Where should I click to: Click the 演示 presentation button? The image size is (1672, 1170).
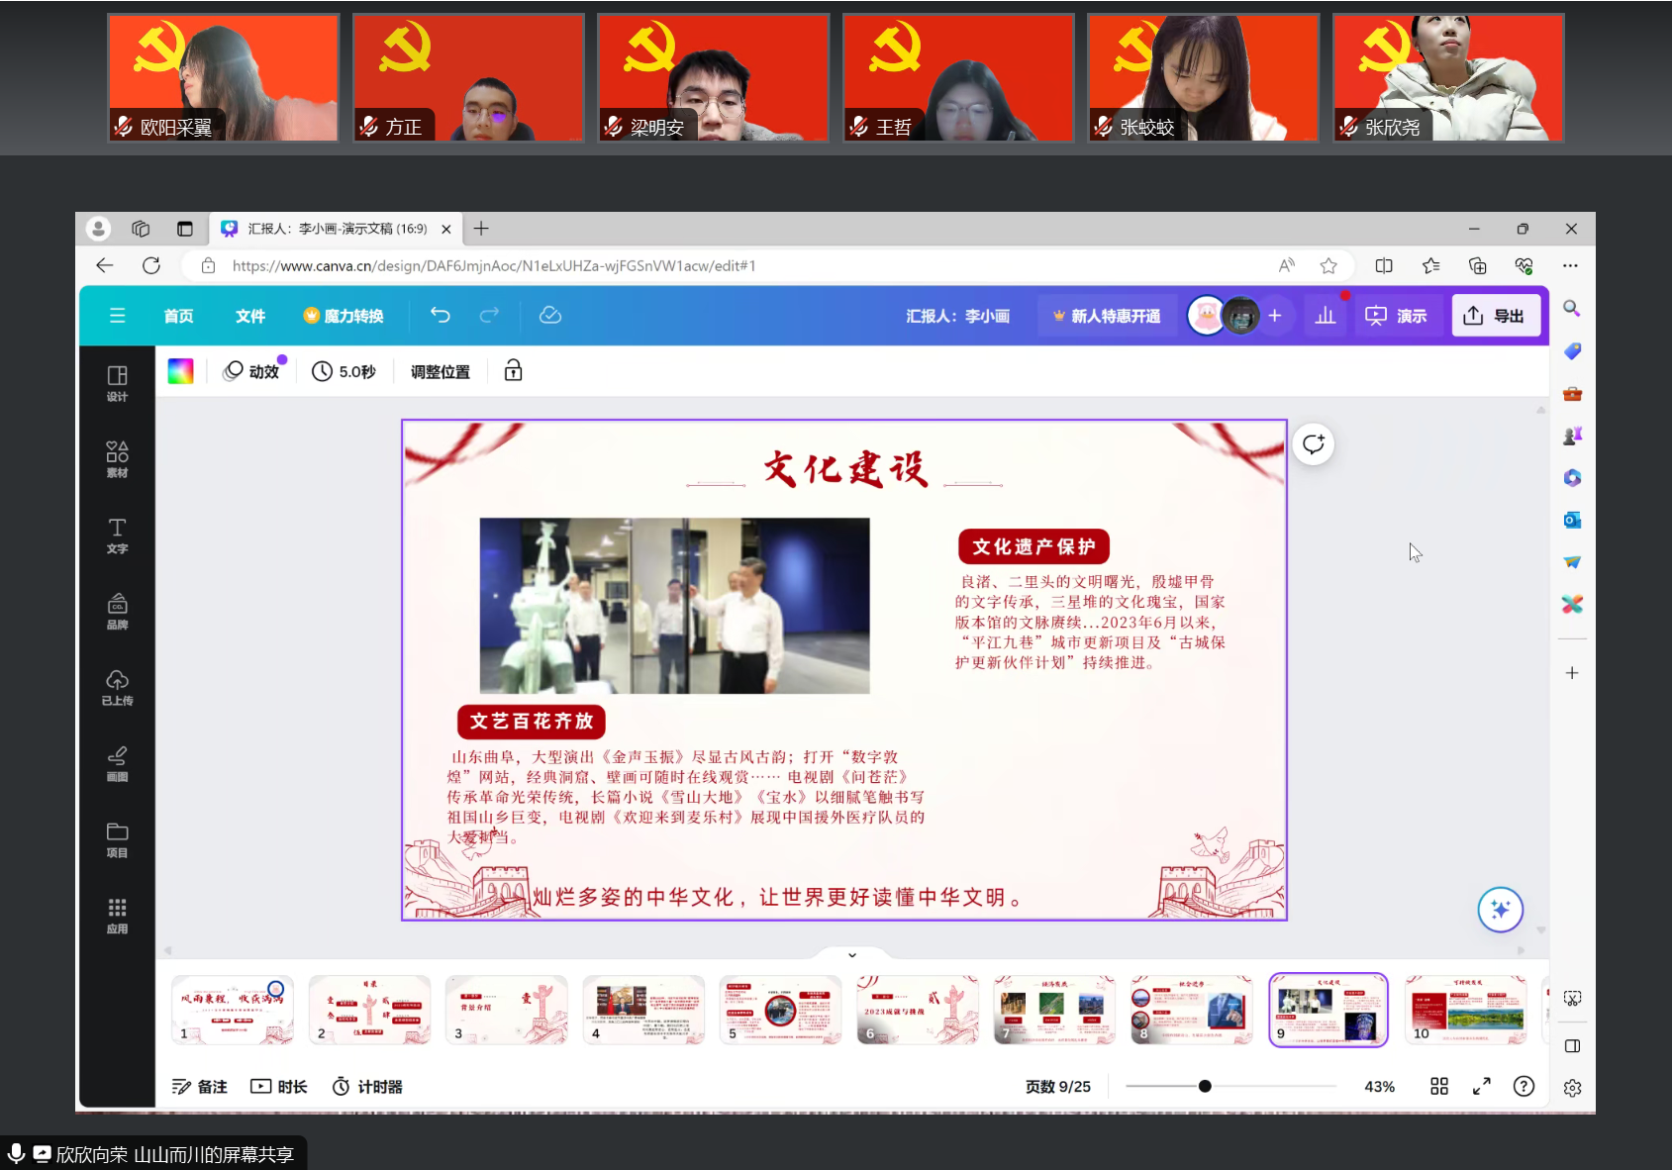click(1399, 315)
